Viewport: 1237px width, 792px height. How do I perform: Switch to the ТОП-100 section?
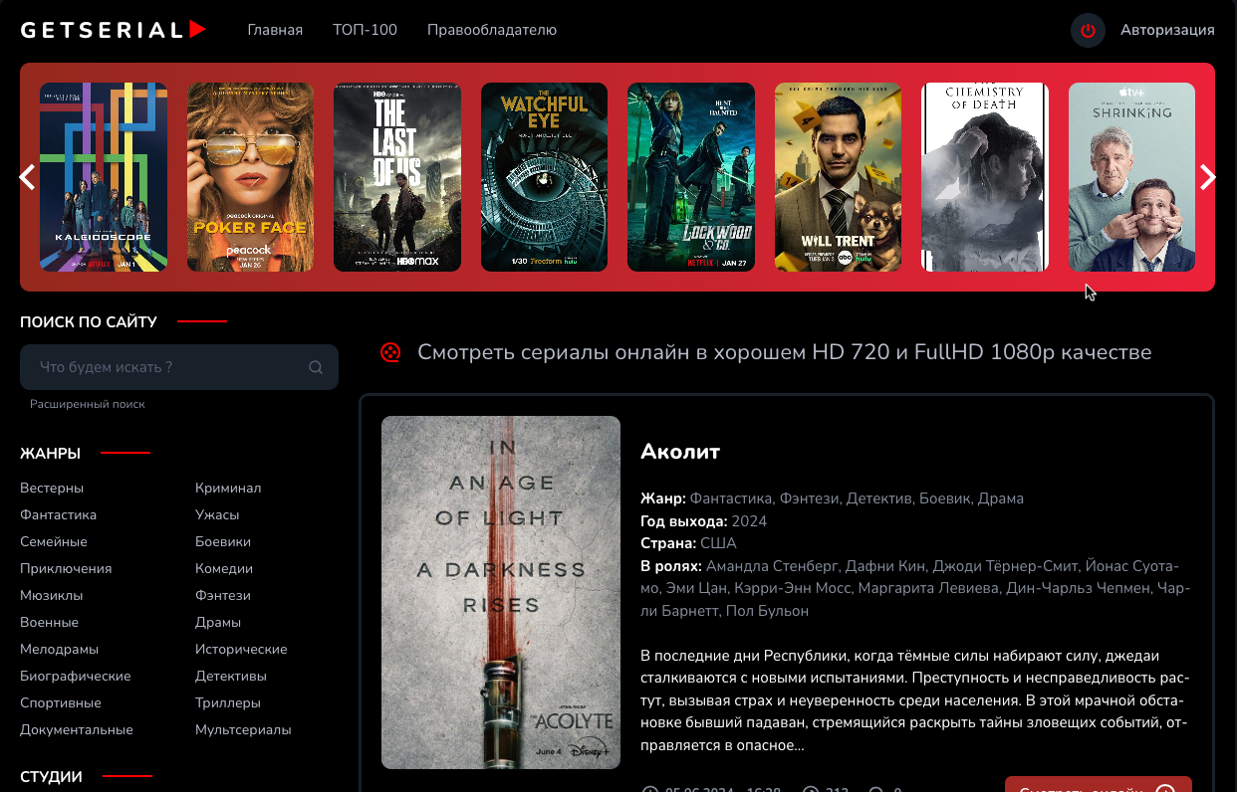[365, 30]
